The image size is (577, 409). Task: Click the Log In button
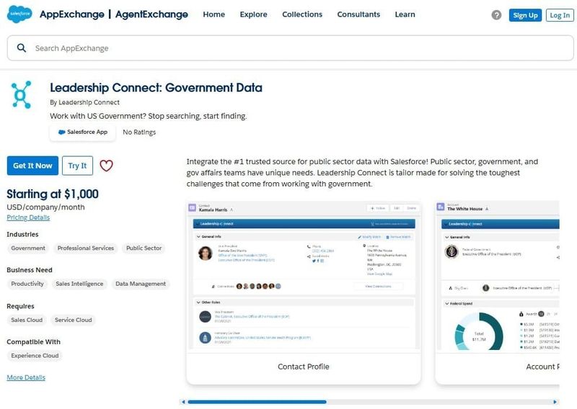pos(560,15)
